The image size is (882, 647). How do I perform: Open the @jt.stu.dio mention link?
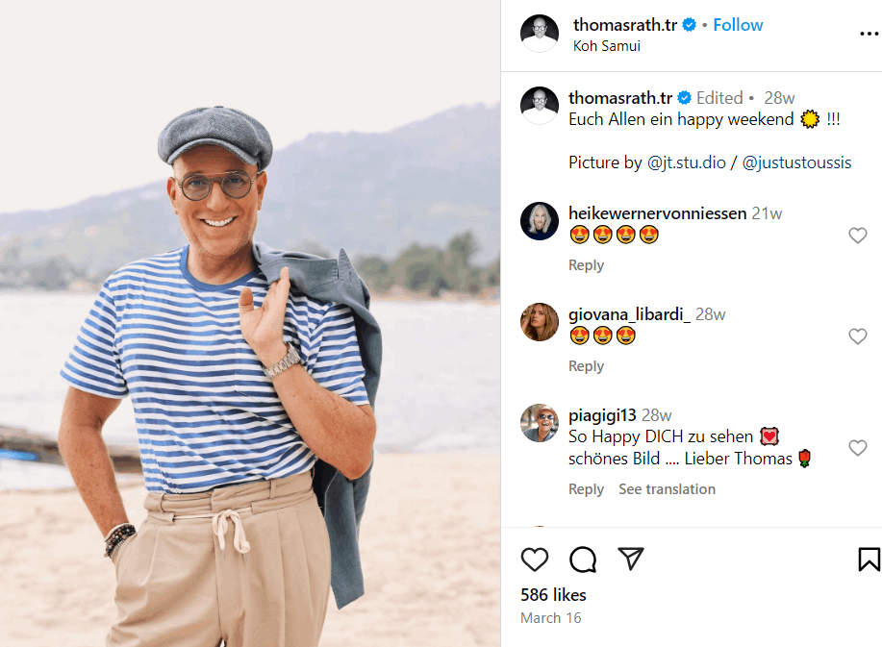(x=686, y=162)
